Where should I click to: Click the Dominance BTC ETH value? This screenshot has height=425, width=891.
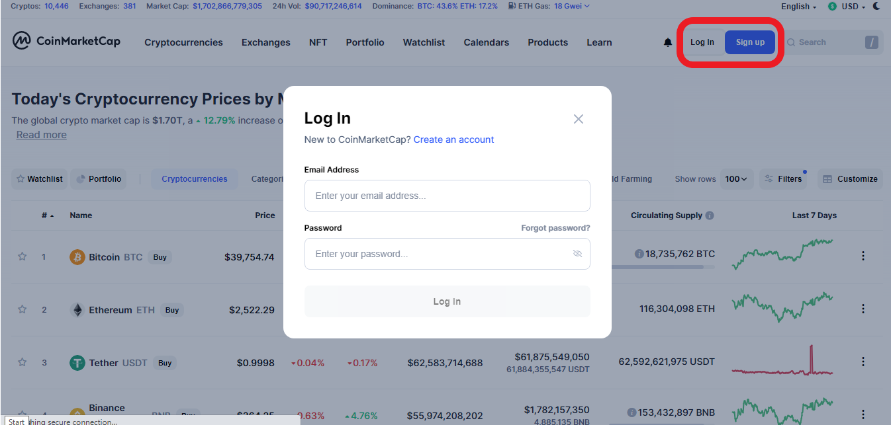tap(457, 6)
